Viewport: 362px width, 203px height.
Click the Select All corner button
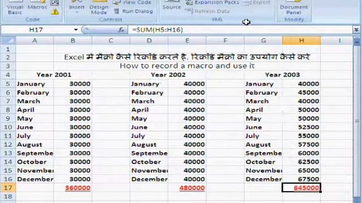[x=8, y=41]
